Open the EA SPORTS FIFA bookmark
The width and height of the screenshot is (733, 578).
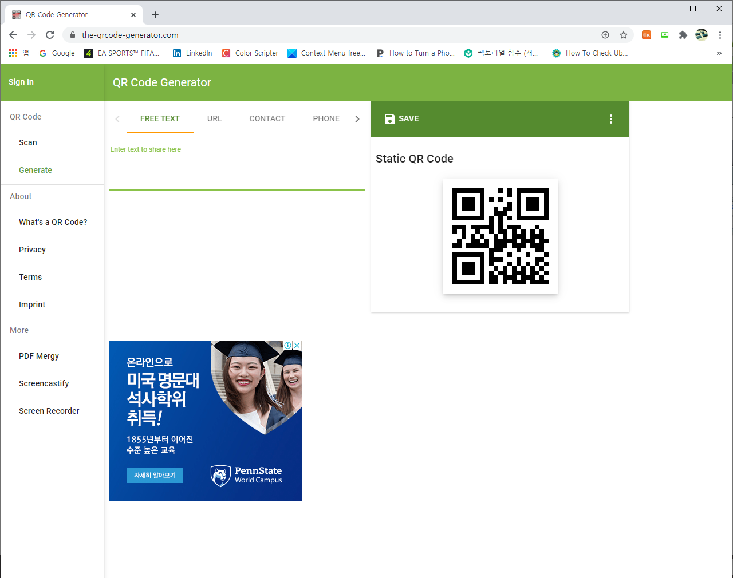click(x=122, y=53)
